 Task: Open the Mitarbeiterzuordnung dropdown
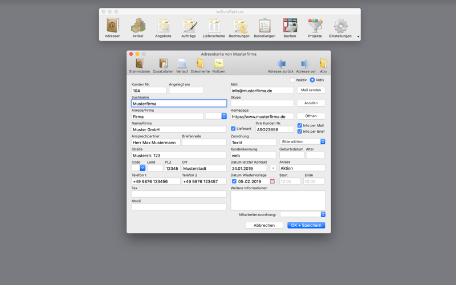(x=303, y=214)
